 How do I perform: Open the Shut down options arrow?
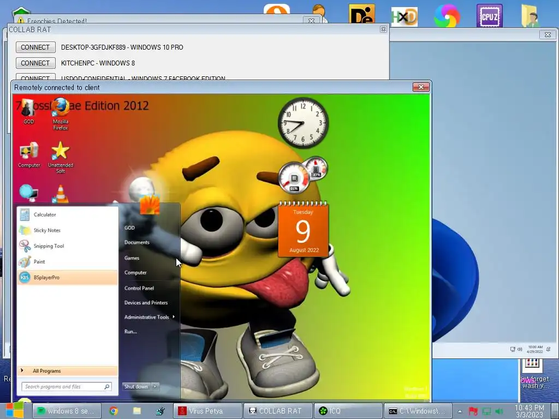pyautogui.click(x=155, y=386)
